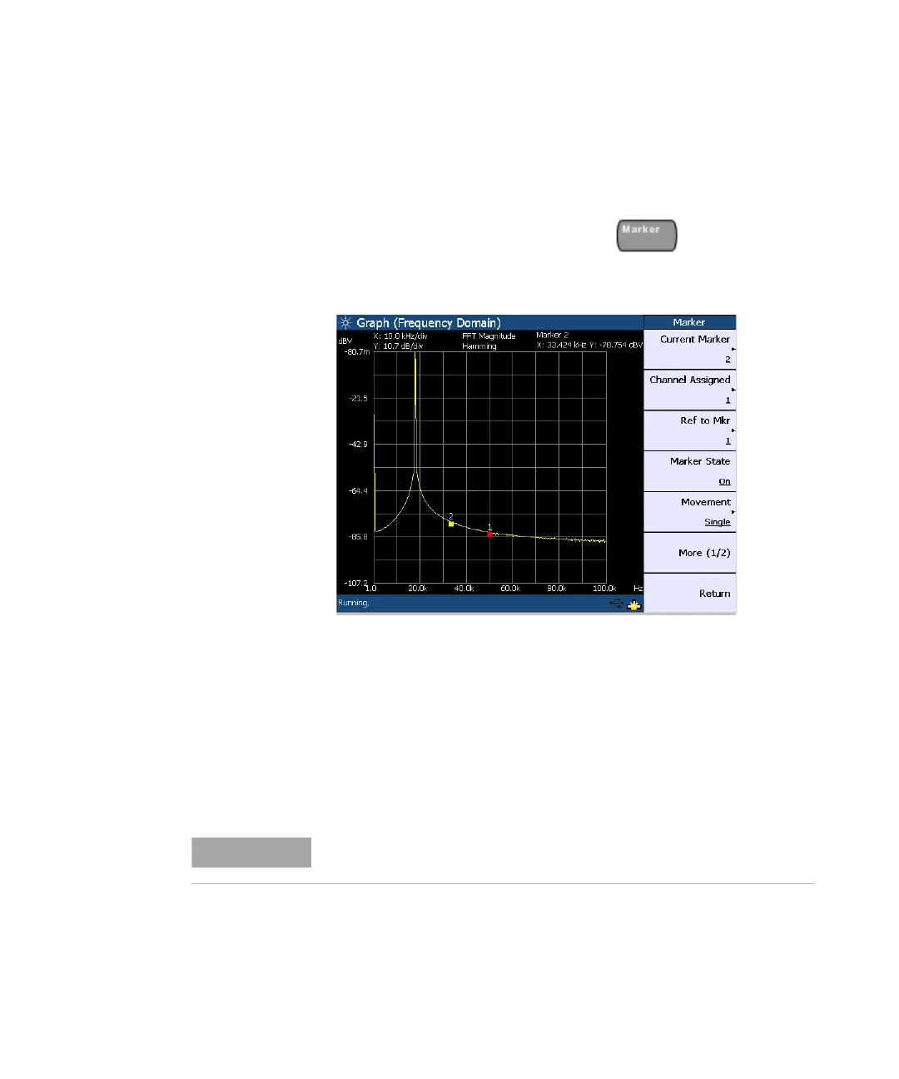899x1079 pixels.
Task: Click the Running status text
Action: pos(354,603)
